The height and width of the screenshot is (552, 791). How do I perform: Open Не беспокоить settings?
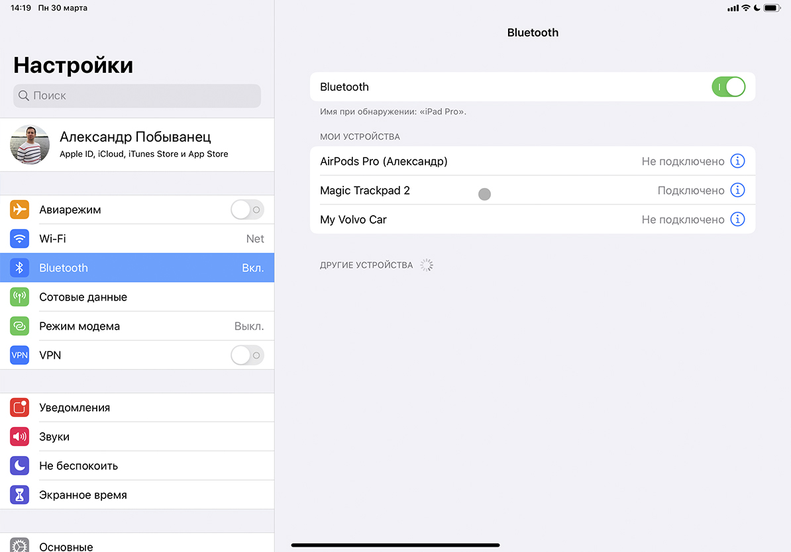coord(137,466)
